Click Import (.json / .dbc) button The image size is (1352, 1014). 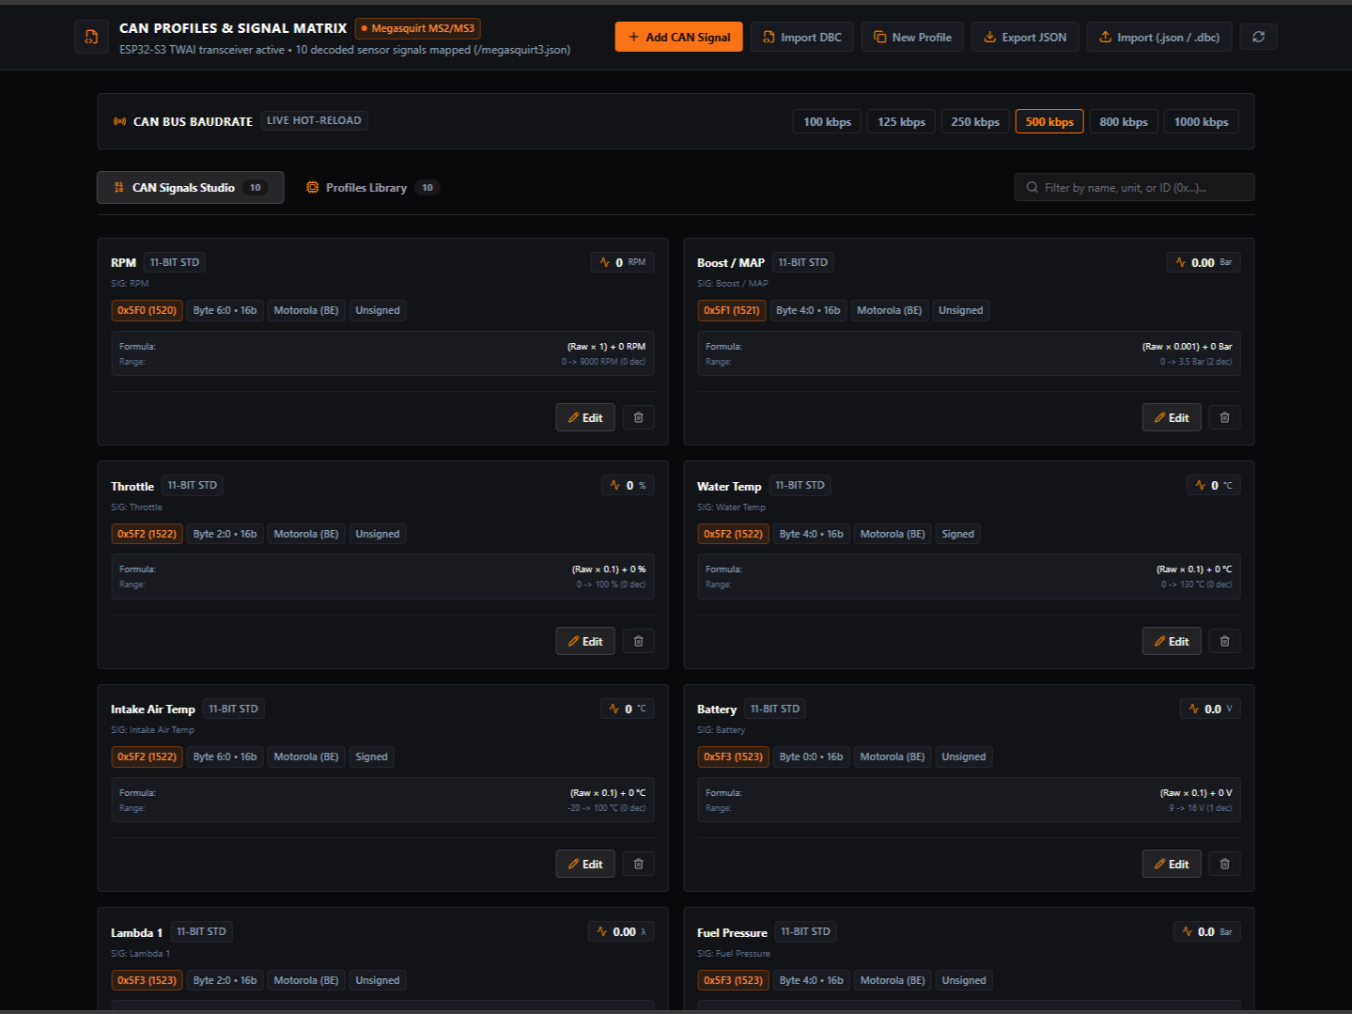click(x=1159, y=37)
